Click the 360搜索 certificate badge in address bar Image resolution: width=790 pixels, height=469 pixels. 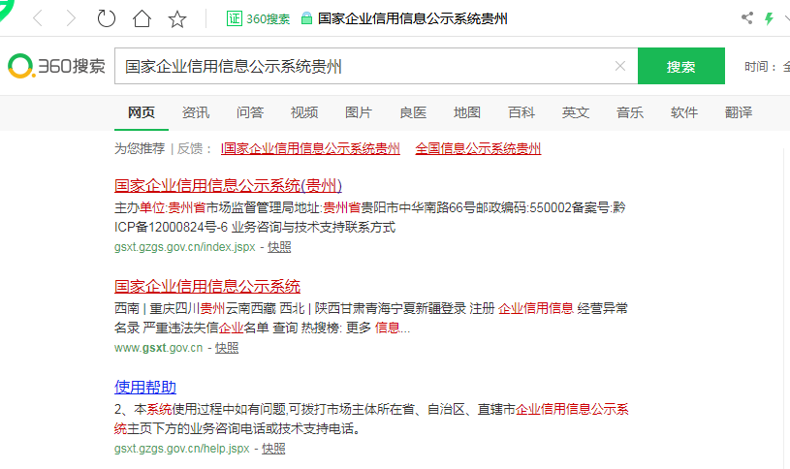pos(258,19)
